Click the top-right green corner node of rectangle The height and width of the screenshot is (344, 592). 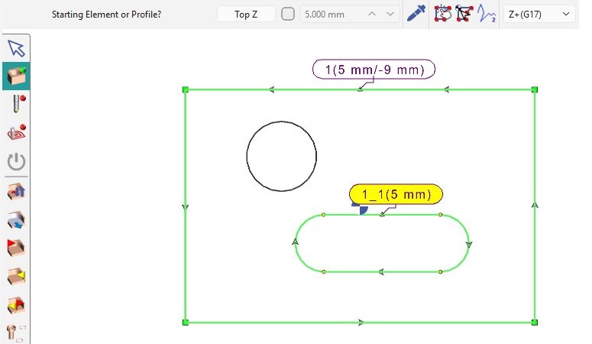535,89
